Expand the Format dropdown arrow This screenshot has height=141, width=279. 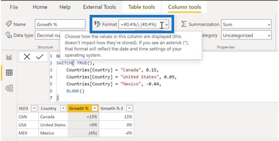pyautogui.click(x=167, y=25)
